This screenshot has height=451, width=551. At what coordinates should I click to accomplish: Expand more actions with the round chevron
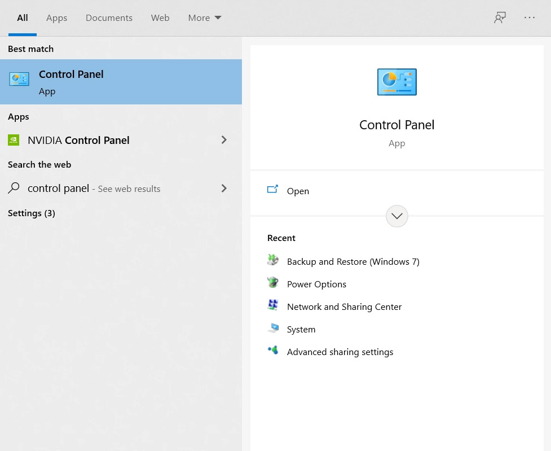tap(396, 216)
